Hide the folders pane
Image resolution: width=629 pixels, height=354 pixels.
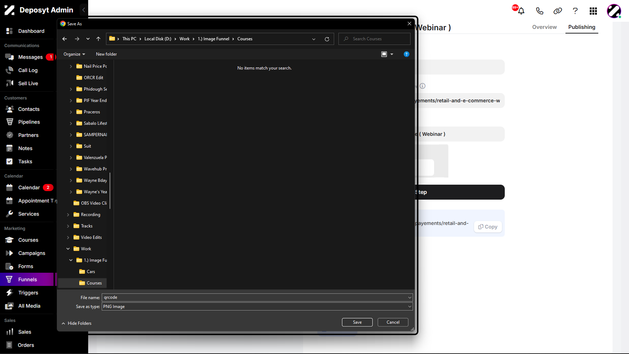click(76, 323)
